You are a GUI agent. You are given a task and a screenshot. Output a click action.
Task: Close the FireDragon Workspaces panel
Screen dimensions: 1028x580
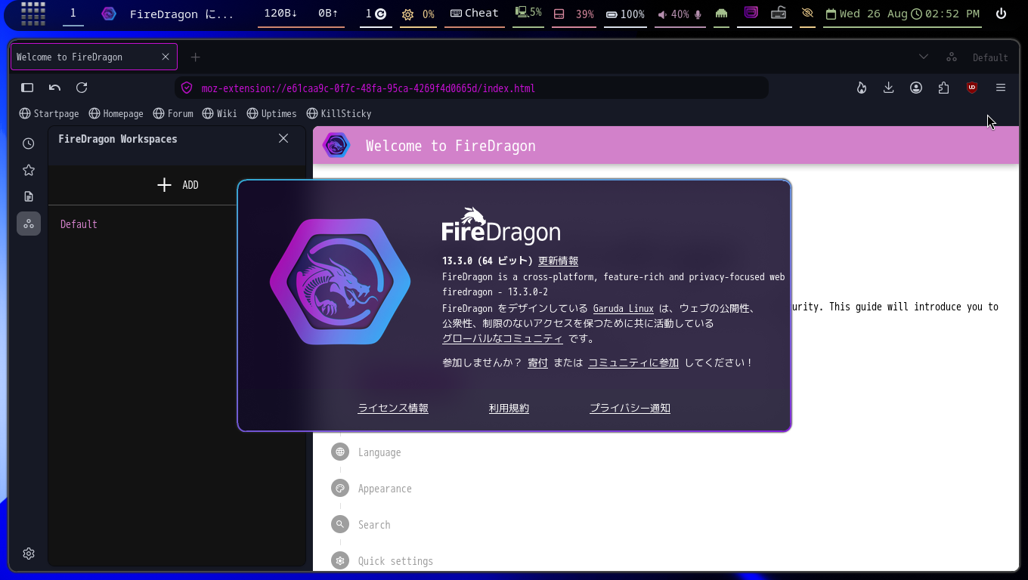pyautogui.click(x=283, y=138)
